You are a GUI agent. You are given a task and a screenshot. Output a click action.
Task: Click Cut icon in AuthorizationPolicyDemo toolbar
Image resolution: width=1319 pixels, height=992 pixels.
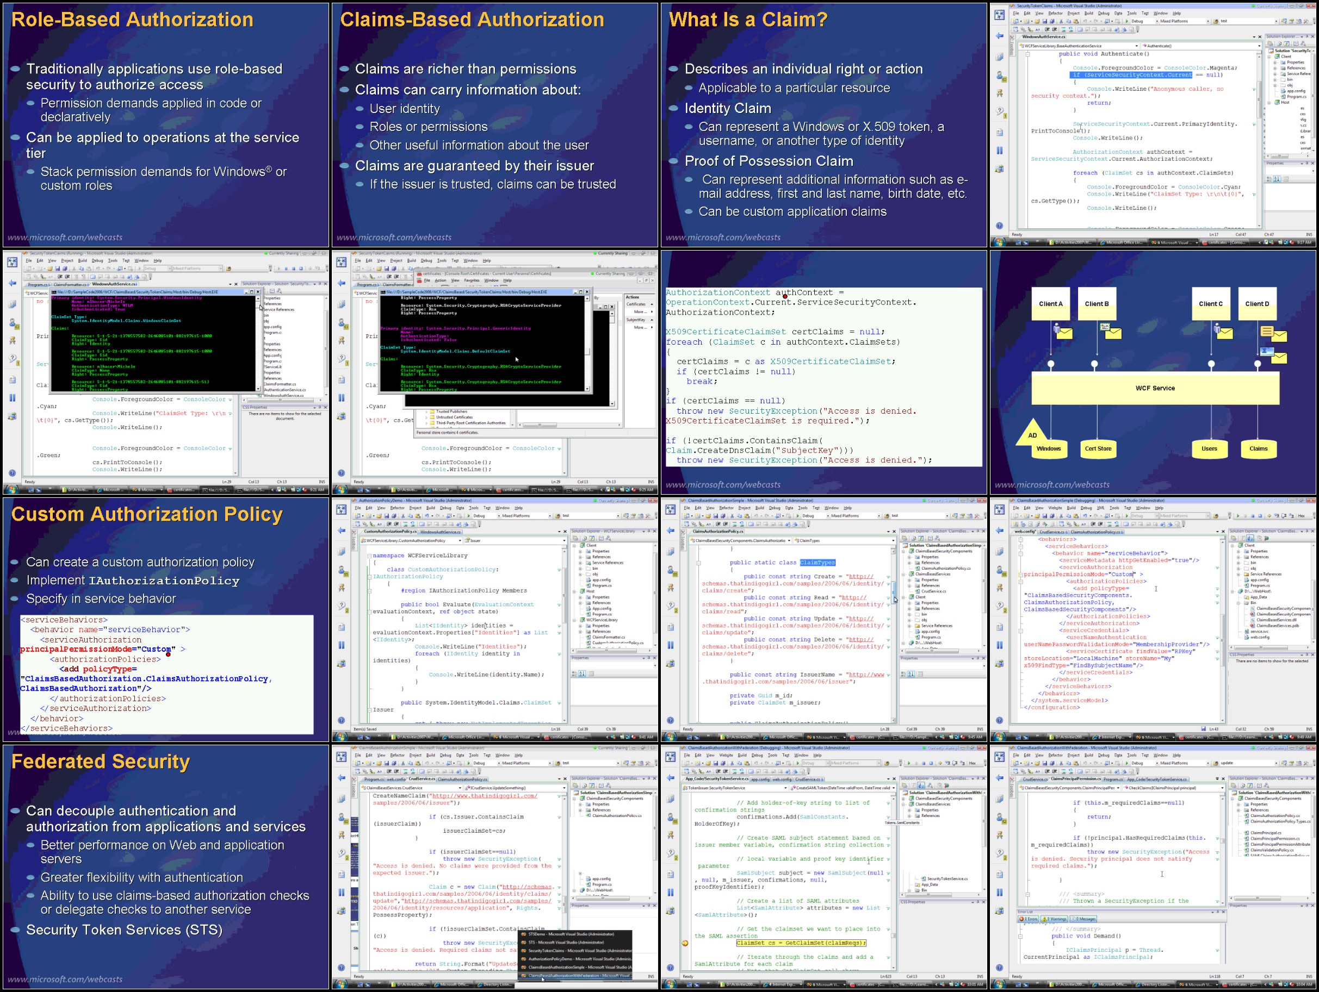click(x=403, y=516)
